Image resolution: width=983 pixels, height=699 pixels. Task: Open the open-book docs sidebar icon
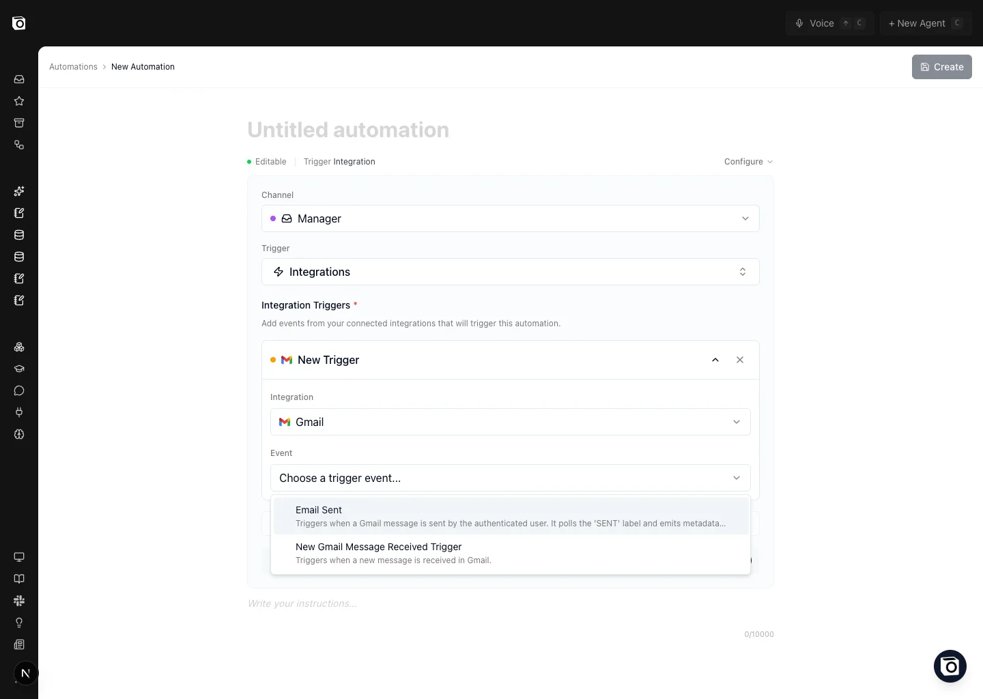(19, 579)
